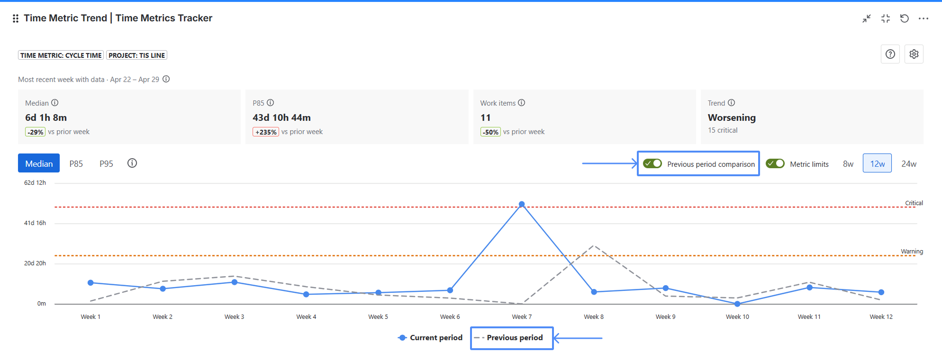
Task: Click the drag handle beside the widget title
Action: 16,18
